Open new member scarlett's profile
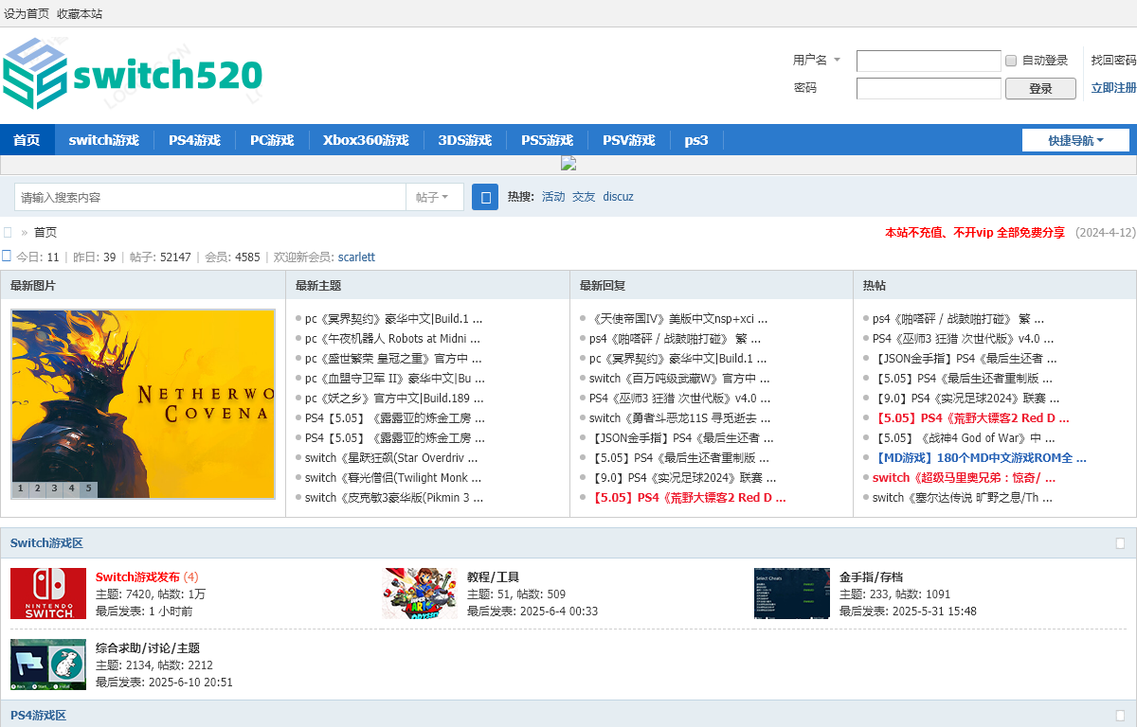 tap(356, 257)
